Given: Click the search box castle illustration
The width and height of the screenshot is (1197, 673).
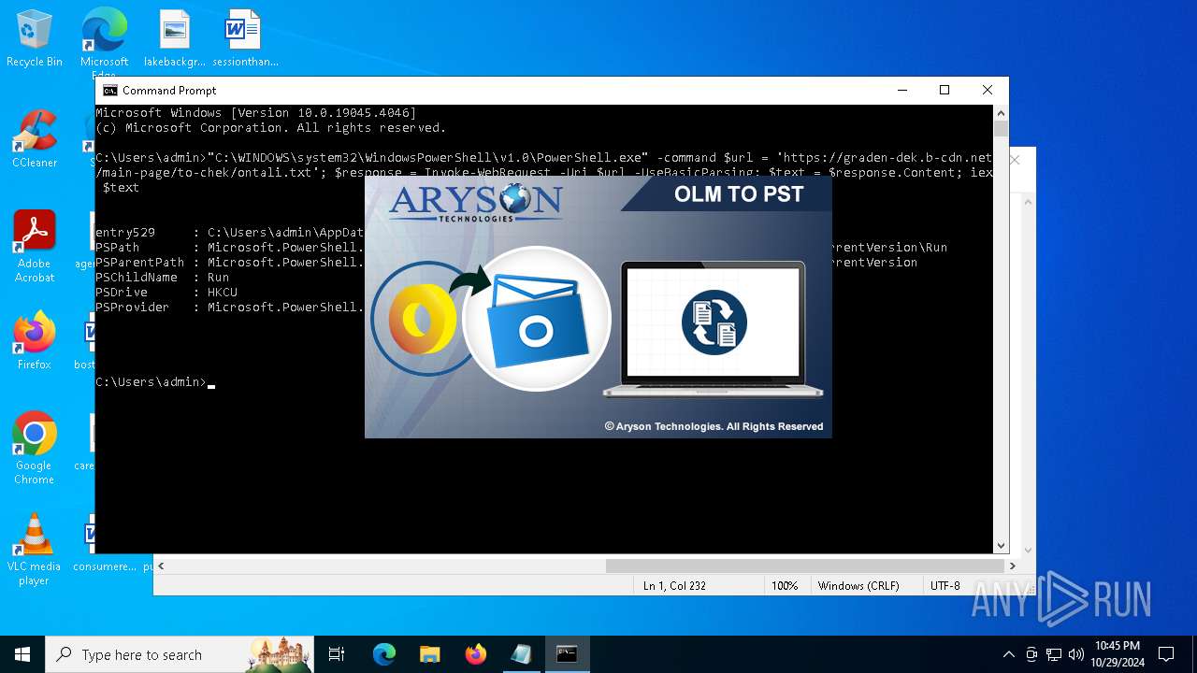Looking at the screenshot, I should [x=279, y=654].
